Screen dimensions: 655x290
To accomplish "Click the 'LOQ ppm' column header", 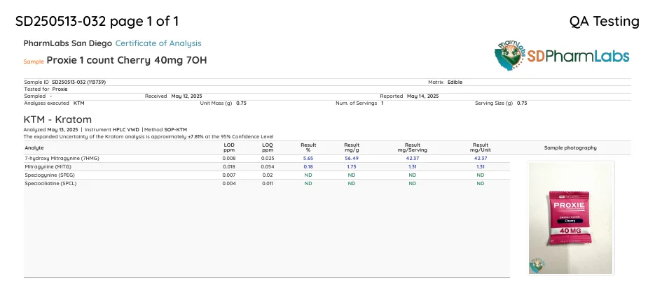I will pyautogui.click(x=267, y=147).
